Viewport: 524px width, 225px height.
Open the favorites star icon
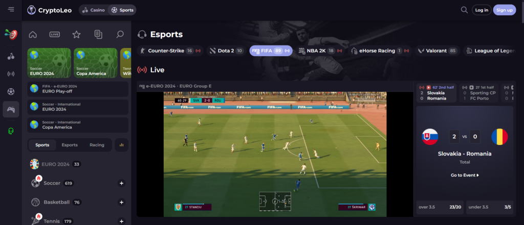(x=77, y=34)
